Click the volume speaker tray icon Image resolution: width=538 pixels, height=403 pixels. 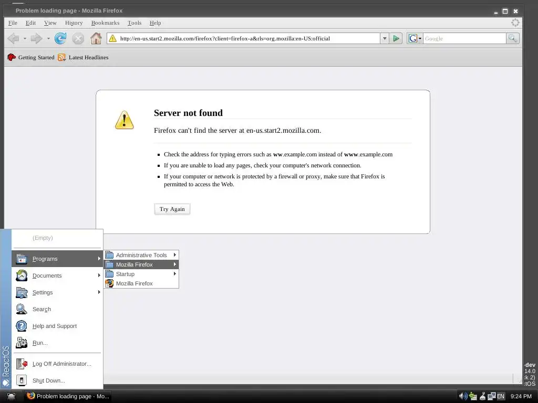463,396
